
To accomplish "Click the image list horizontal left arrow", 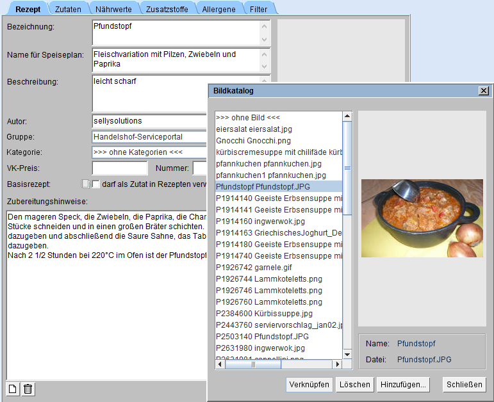I will [x=220, y=364].
